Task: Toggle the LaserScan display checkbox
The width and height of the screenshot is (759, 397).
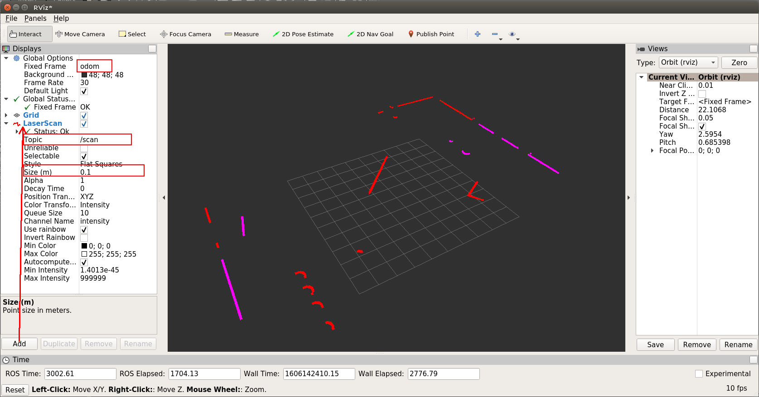Action: tap(84, 124)
